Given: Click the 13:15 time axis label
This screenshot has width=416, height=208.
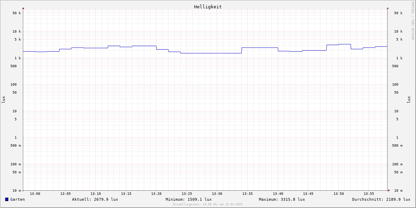Looking at the screenshot, I should pyautogui.click(x=126, y=194).
